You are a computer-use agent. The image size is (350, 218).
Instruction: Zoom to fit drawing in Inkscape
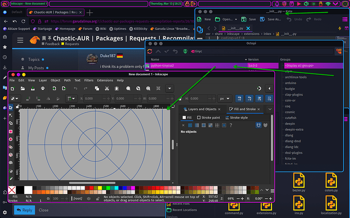[x=138, y=89]
